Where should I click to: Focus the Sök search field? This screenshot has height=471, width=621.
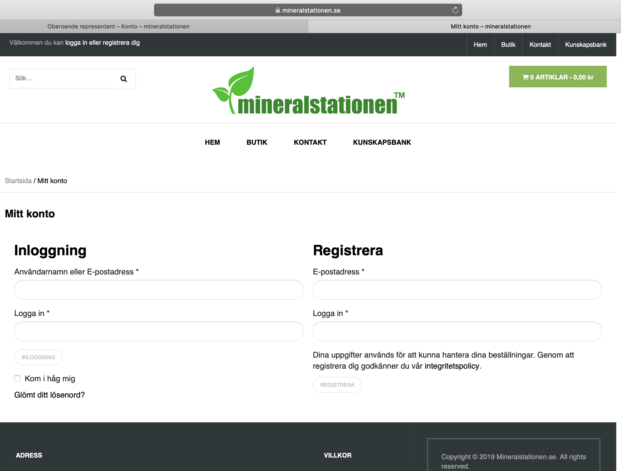point(61,78)
